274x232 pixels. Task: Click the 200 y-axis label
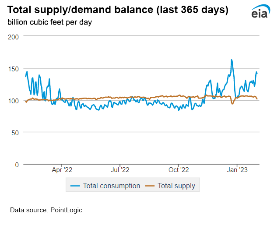13,37
